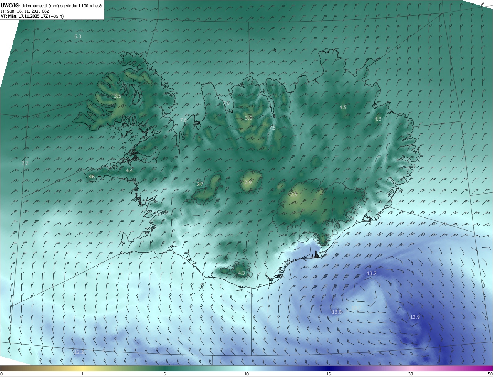
Task: Select the 2.9 value on Hofsjökull glacier
Action: (x=248, y=182)
